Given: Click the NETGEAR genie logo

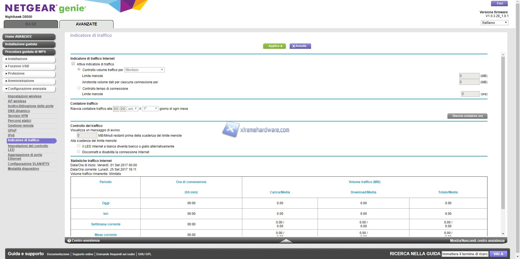Looking at the screenshot, I should pos(46,8).
